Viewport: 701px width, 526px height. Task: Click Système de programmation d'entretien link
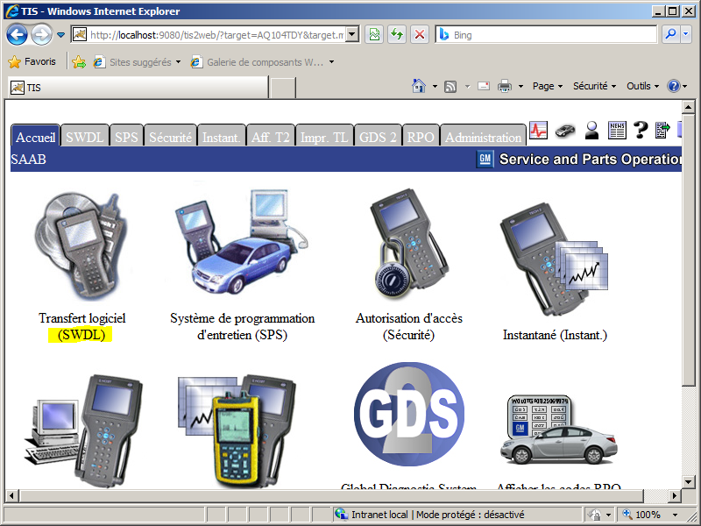pos(243,326)
